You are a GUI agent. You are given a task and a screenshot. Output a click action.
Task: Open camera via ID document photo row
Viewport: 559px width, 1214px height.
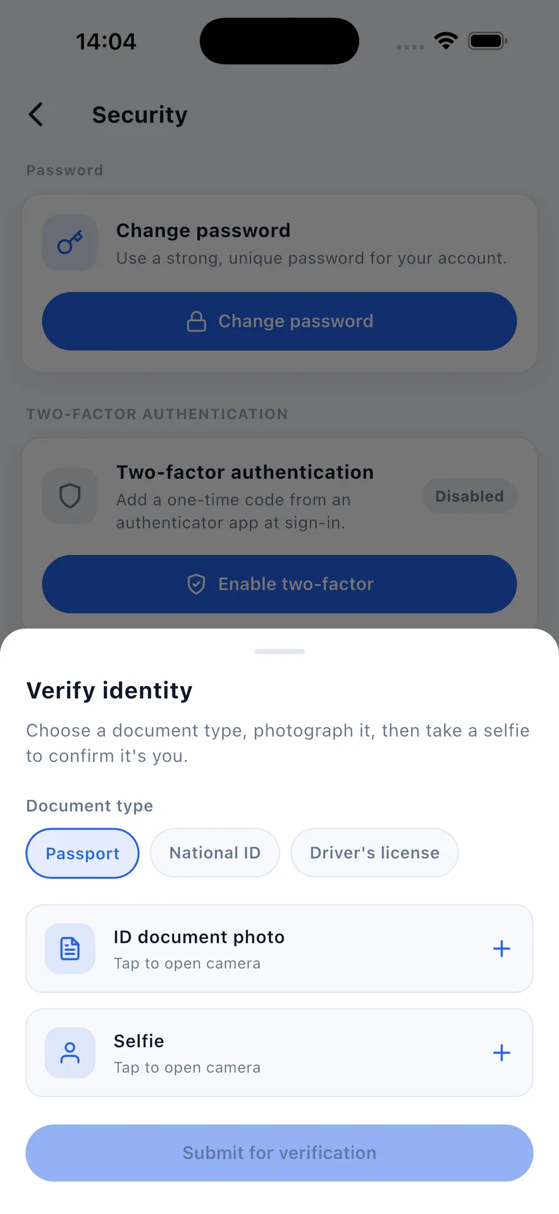click(x=279, y=948)
